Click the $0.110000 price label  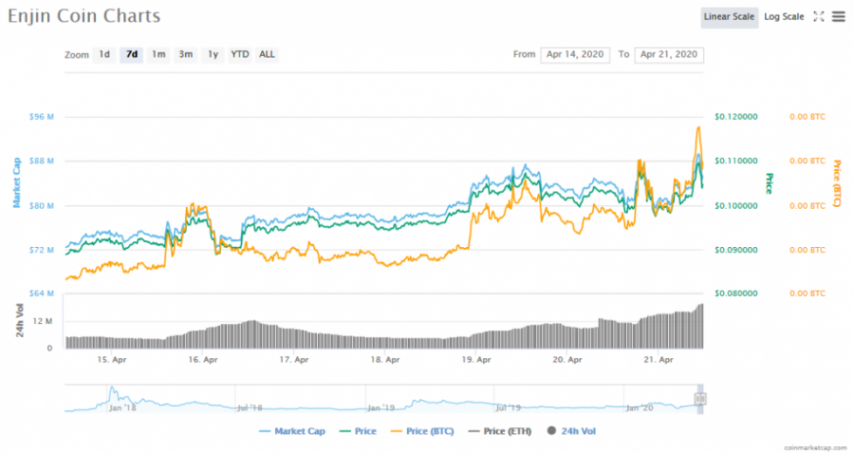(x=735, y=161)
